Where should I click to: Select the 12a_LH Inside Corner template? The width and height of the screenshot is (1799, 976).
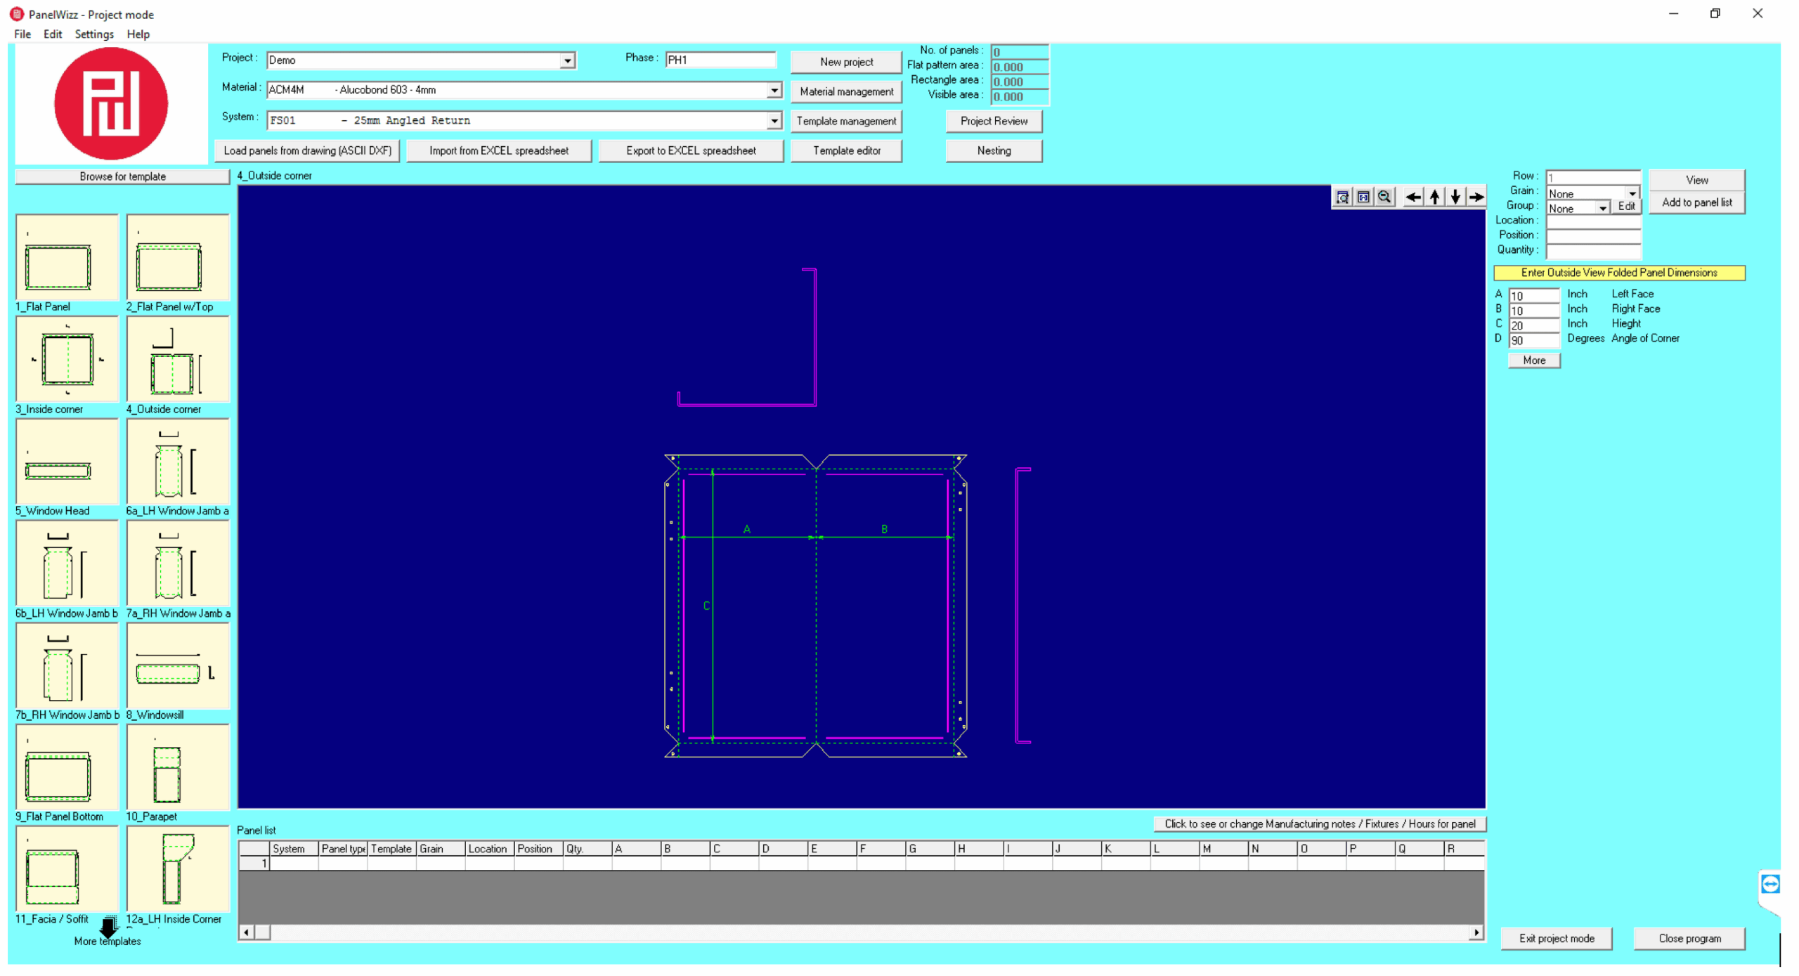[x=178, y=869]
